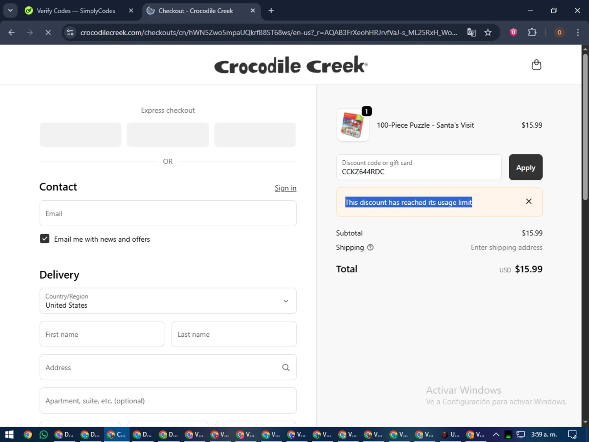Viewport: 589px width, 442px height.
Task: Click the red shield extension icon
Action: tap(513, 33)
